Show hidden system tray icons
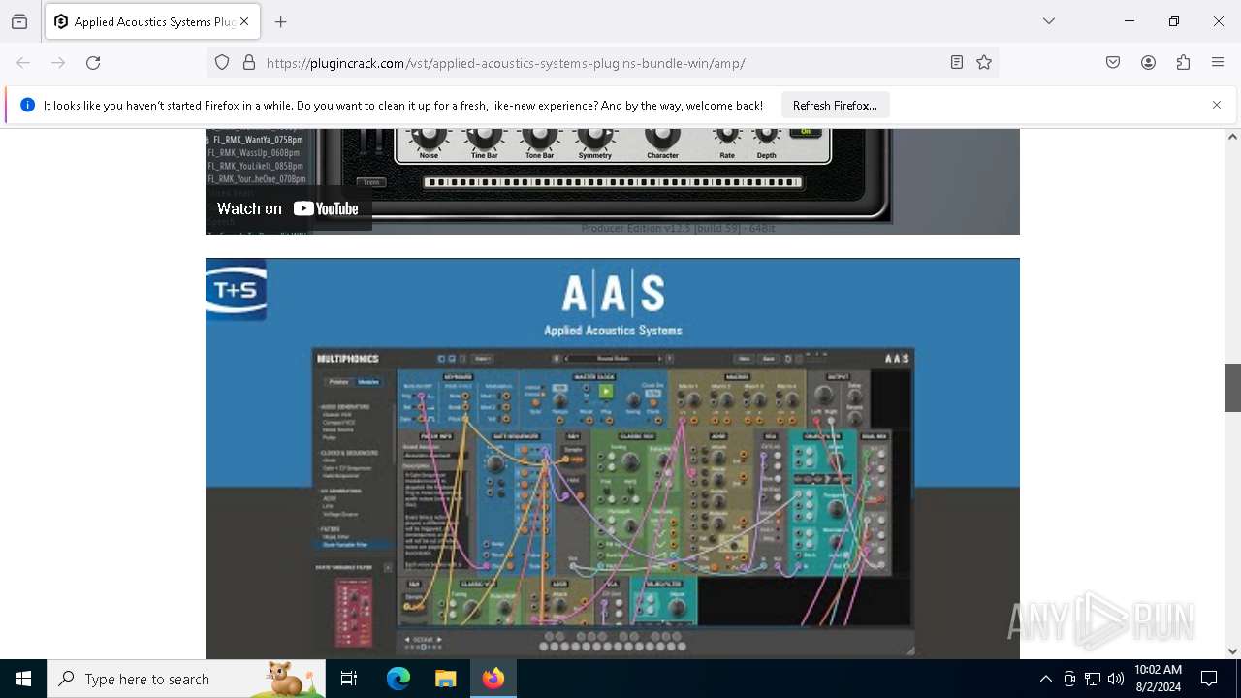Screen dimensions: 1241x698 coord(1045,679)
